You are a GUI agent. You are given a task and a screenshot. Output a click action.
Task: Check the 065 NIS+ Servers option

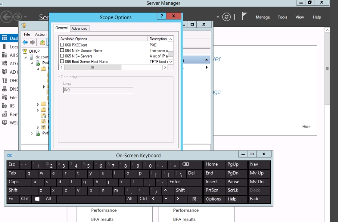pos(62,56)
